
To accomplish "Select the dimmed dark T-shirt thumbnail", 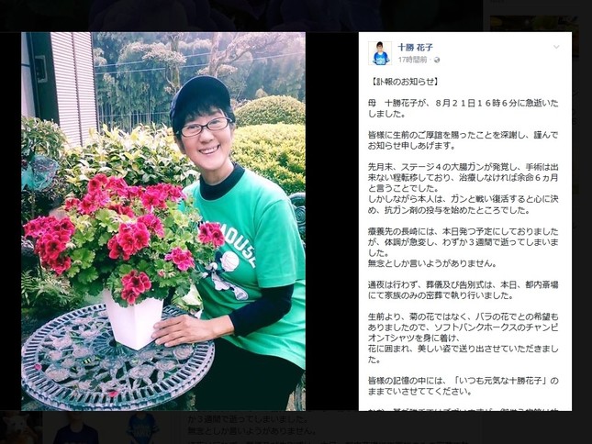I will pos(76,427).
